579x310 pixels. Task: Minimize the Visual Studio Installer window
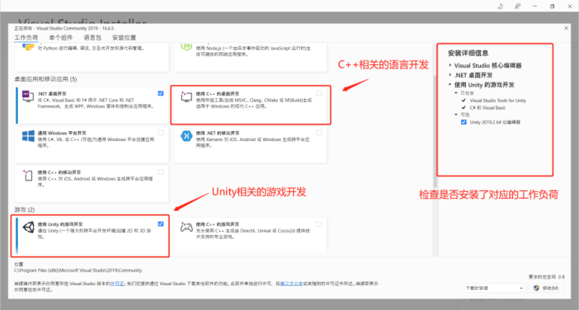click(534, 6)
